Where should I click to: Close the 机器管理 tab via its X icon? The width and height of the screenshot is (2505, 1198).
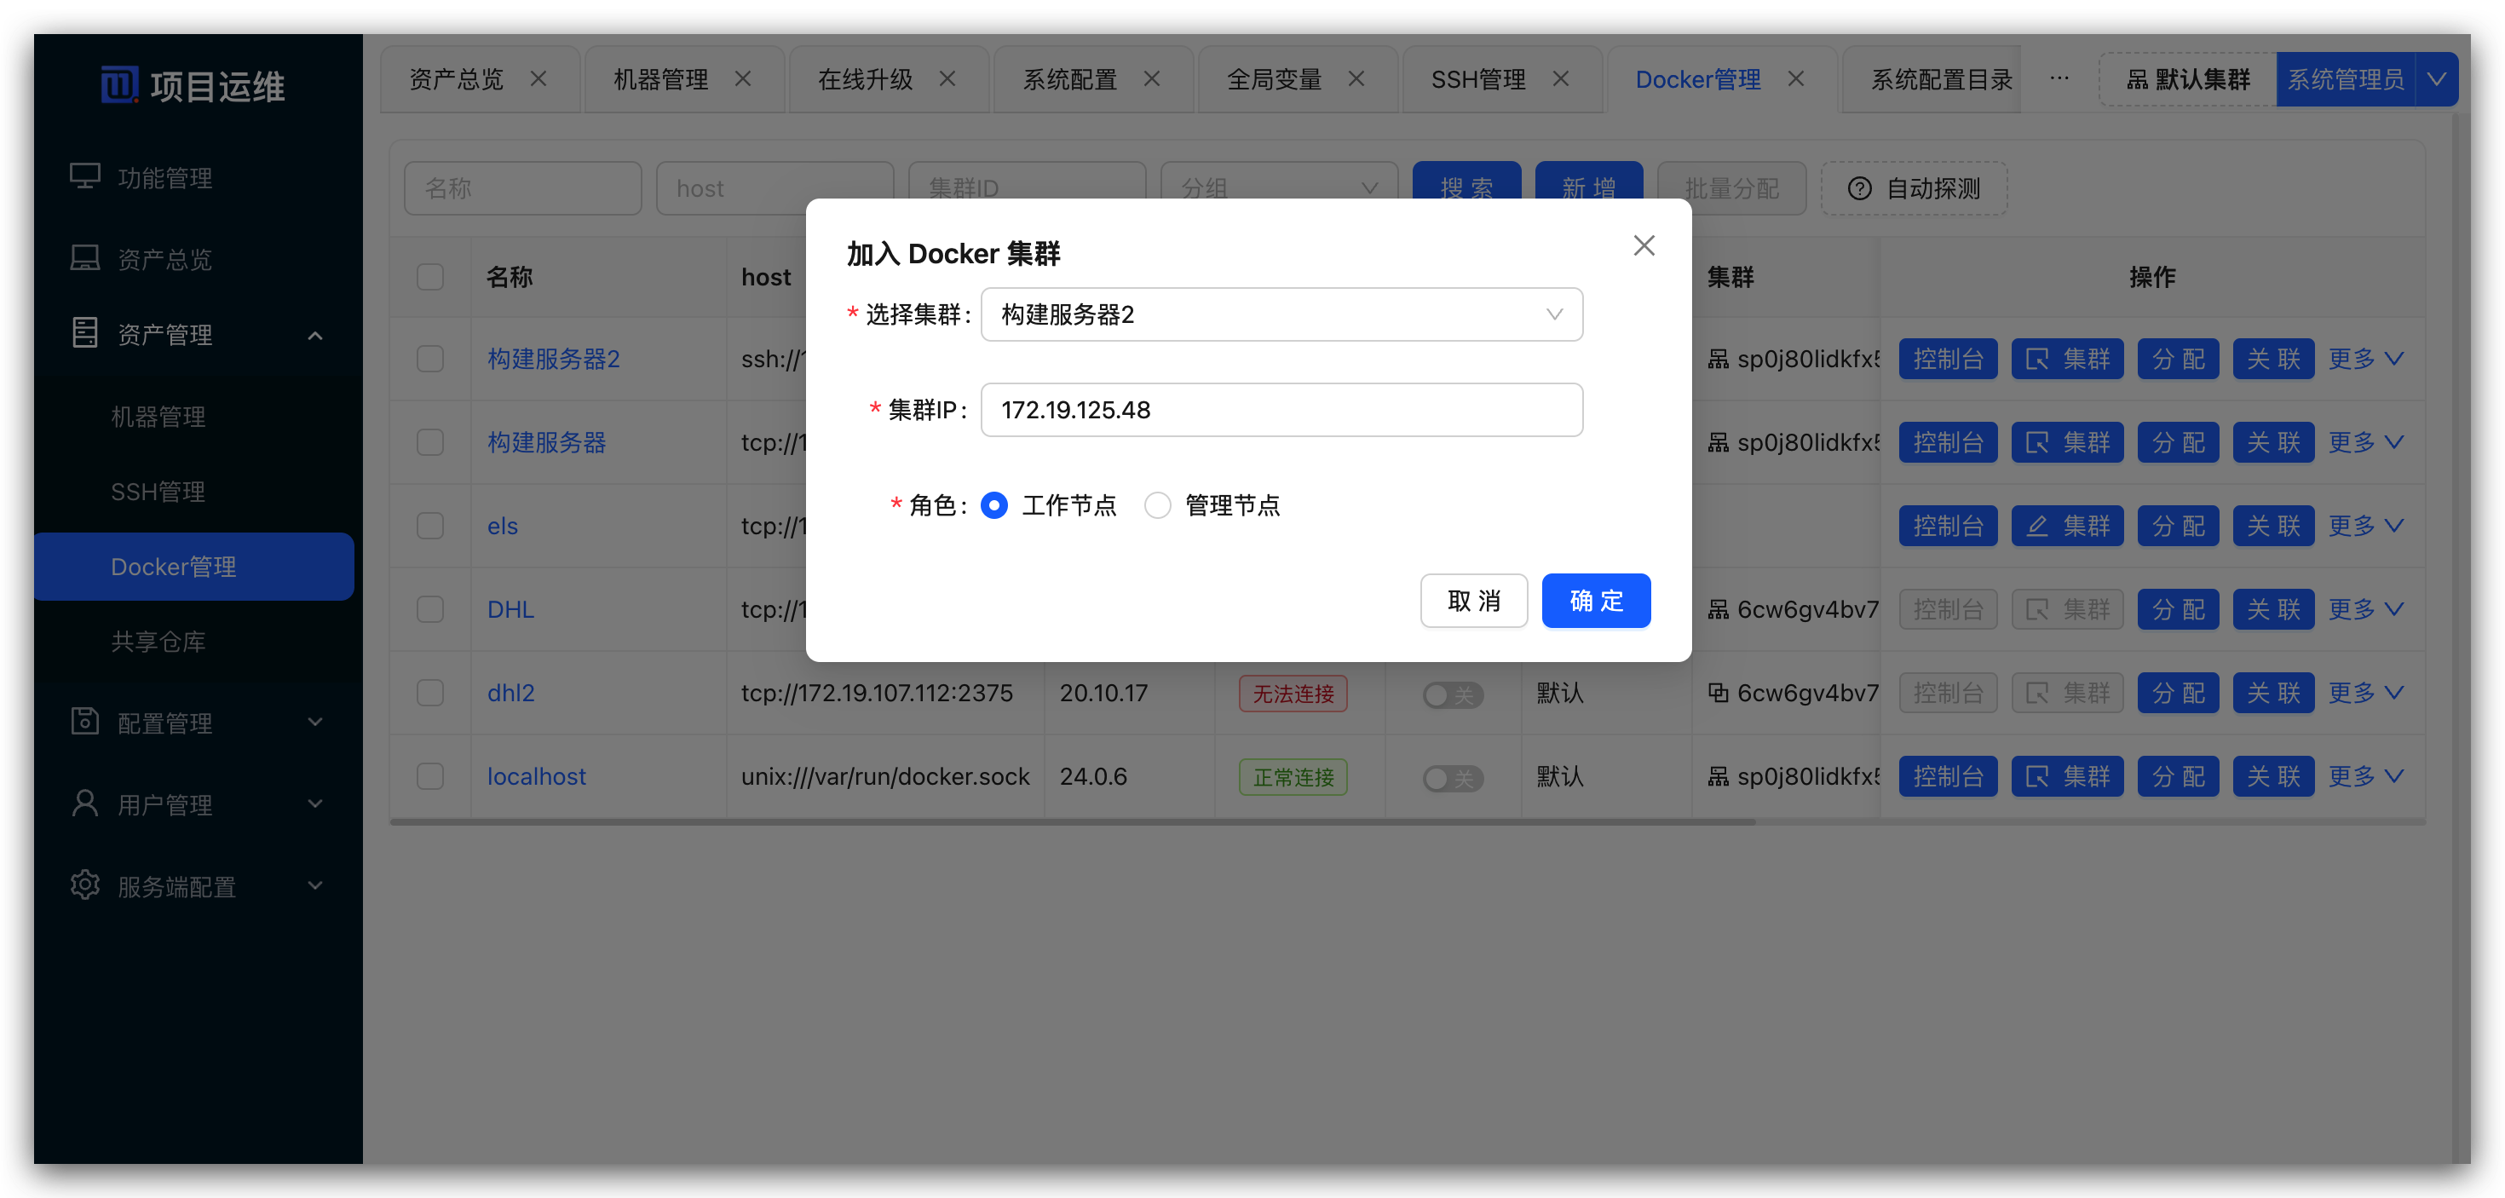point(743,78)
